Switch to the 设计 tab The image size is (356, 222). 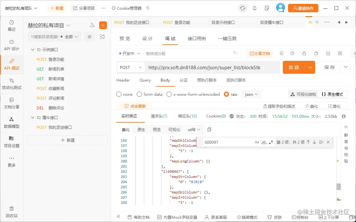click(x=147, y=39)
